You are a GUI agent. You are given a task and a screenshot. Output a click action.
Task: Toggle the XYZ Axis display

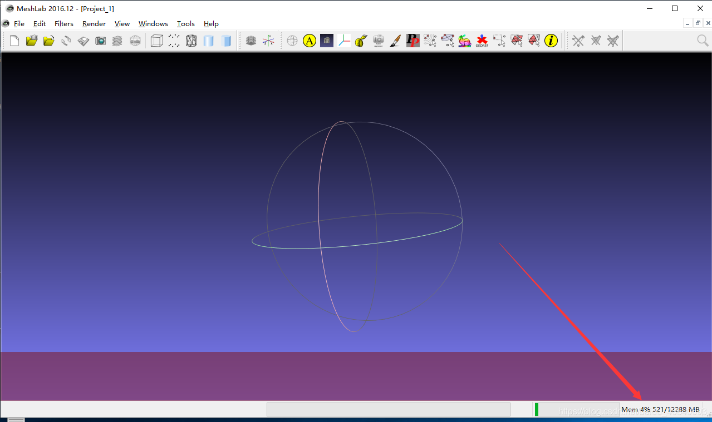[268, 41]
